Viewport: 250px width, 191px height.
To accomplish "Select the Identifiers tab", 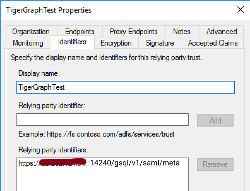I will point(72,42).
